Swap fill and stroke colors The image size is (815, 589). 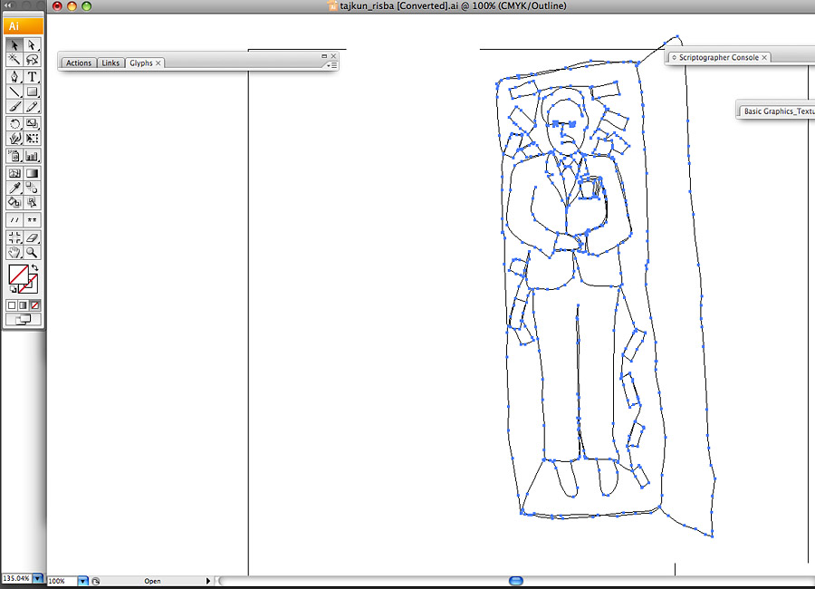tap(34, 268)
